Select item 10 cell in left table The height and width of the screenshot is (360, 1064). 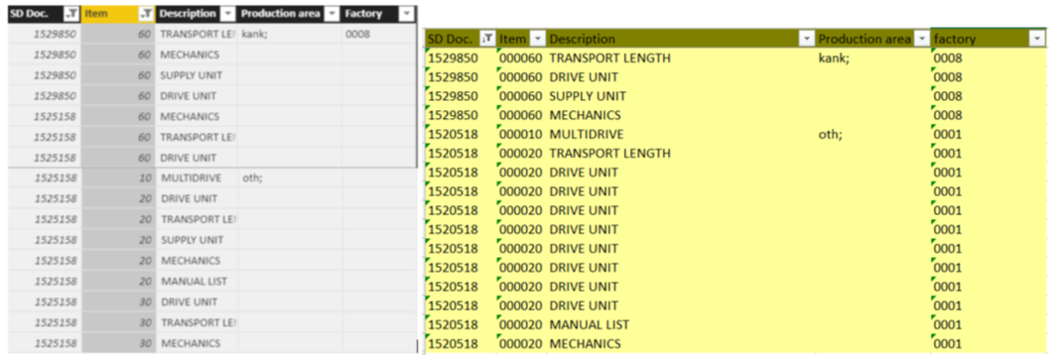point(119,179)
